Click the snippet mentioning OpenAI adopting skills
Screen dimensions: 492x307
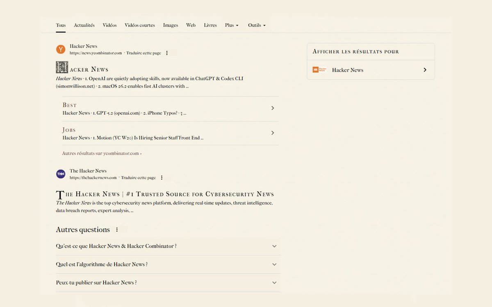(150, 82)
